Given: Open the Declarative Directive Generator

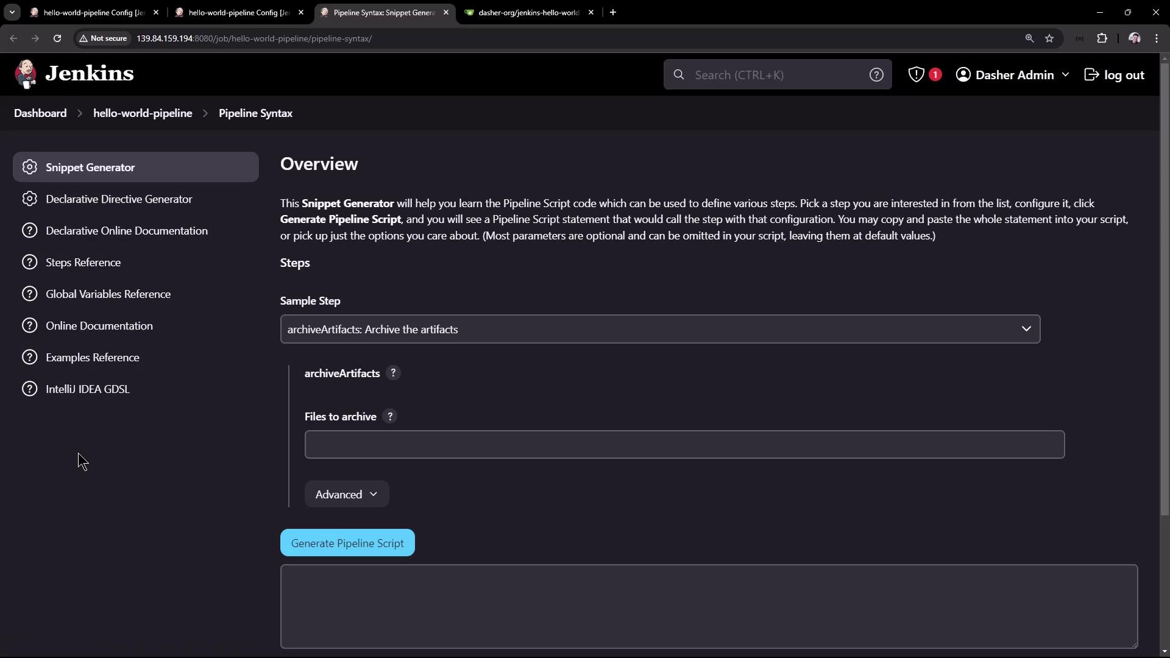Looking at the screenshot, I should (119, 199).
